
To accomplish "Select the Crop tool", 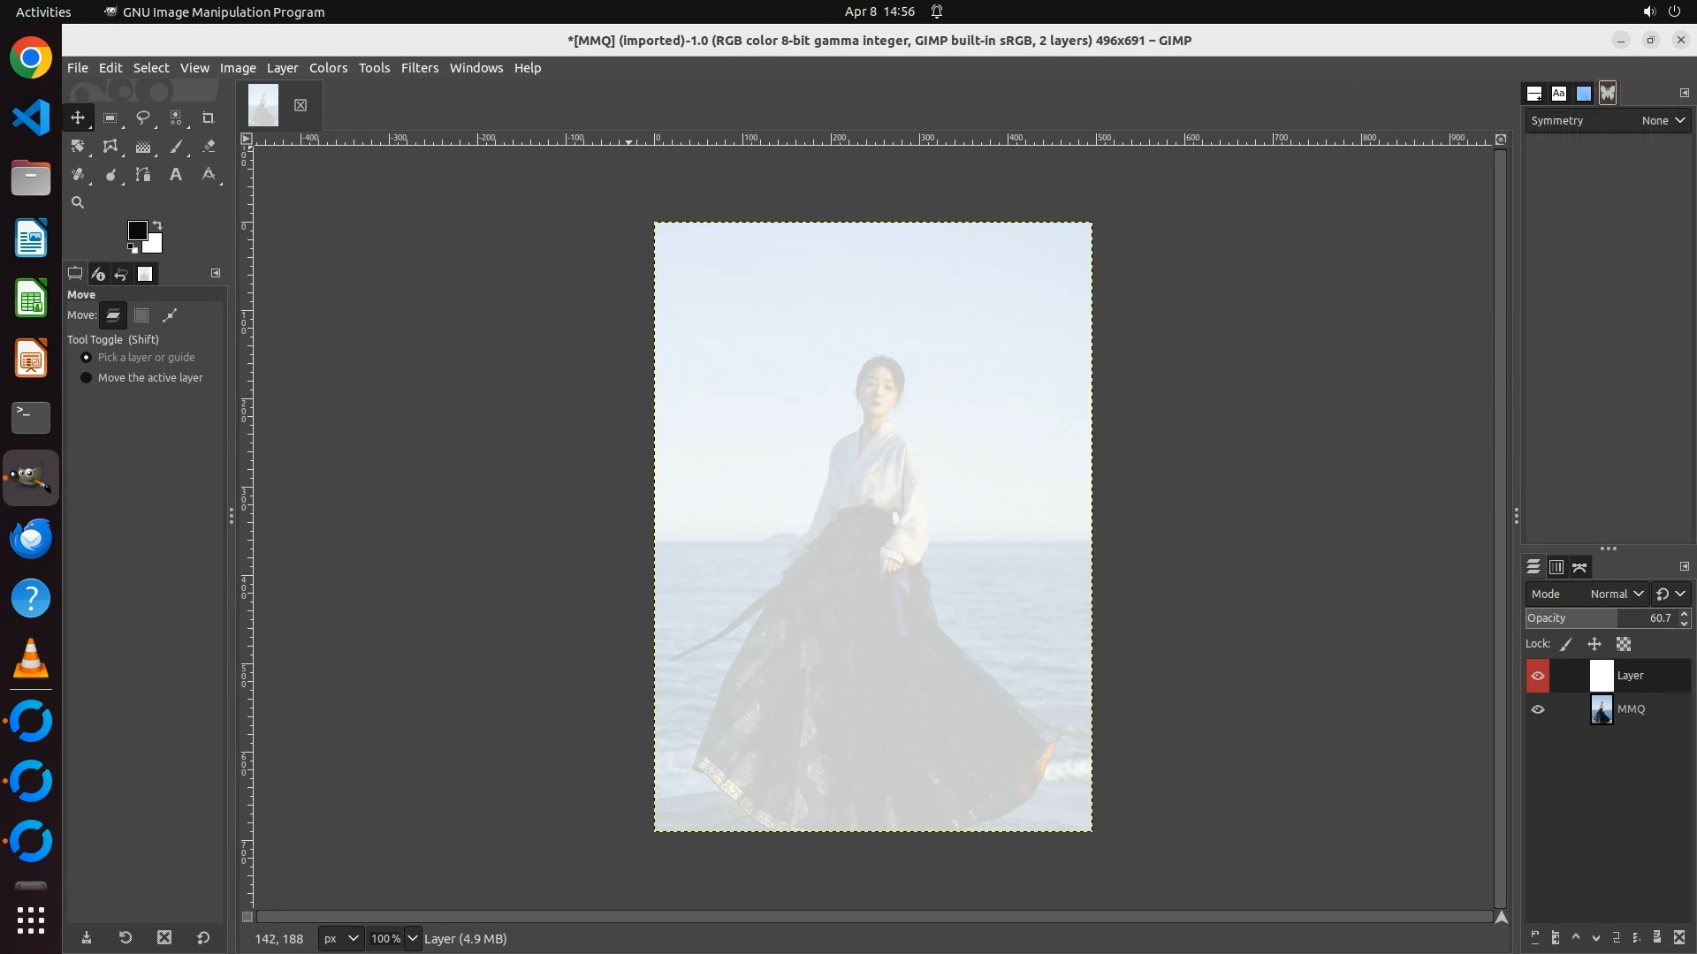I will tap(208, 118).
